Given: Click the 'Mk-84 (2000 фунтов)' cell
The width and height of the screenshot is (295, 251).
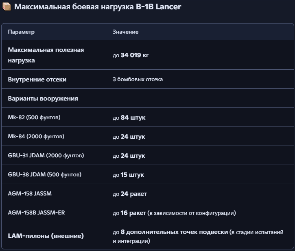Looking at the screenshot, I should (36, 137).
